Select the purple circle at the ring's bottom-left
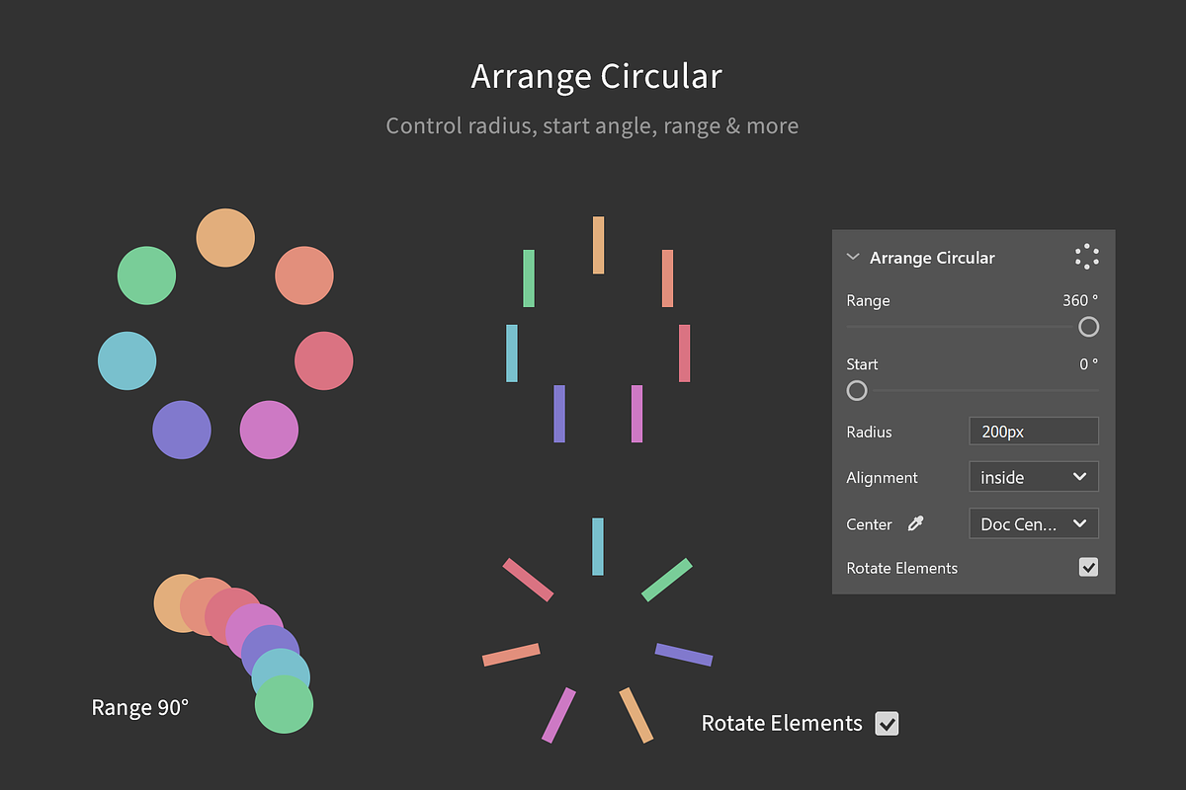This screenshot has height=790, width=1186. [x=182, y=430]
